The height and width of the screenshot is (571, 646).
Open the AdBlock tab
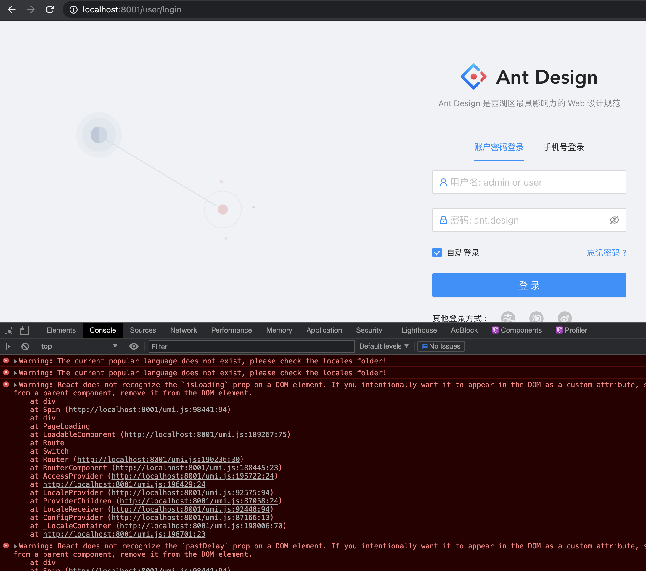click(x=464, y=331)
